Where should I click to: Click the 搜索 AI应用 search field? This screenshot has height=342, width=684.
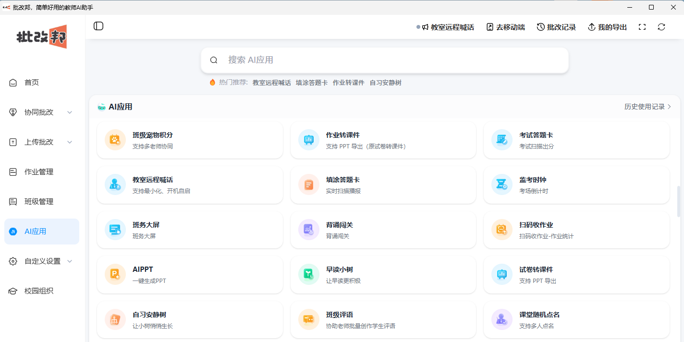(385, 60)
